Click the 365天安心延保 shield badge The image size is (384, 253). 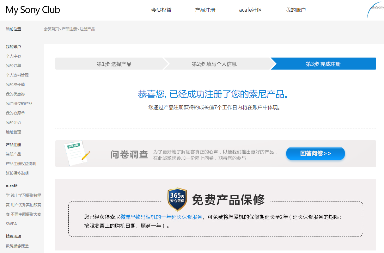[x=178, y=199]
